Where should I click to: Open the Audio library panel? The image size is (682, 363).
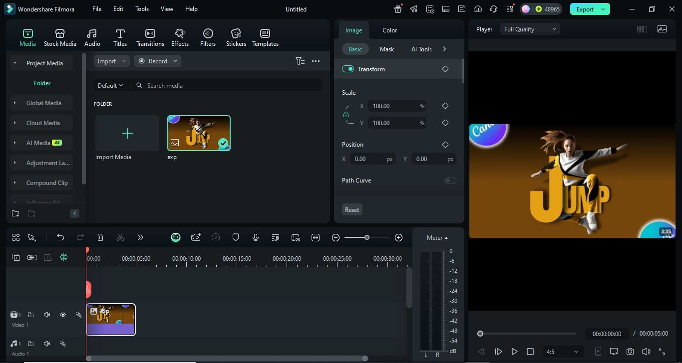click(x=92, y=38)
